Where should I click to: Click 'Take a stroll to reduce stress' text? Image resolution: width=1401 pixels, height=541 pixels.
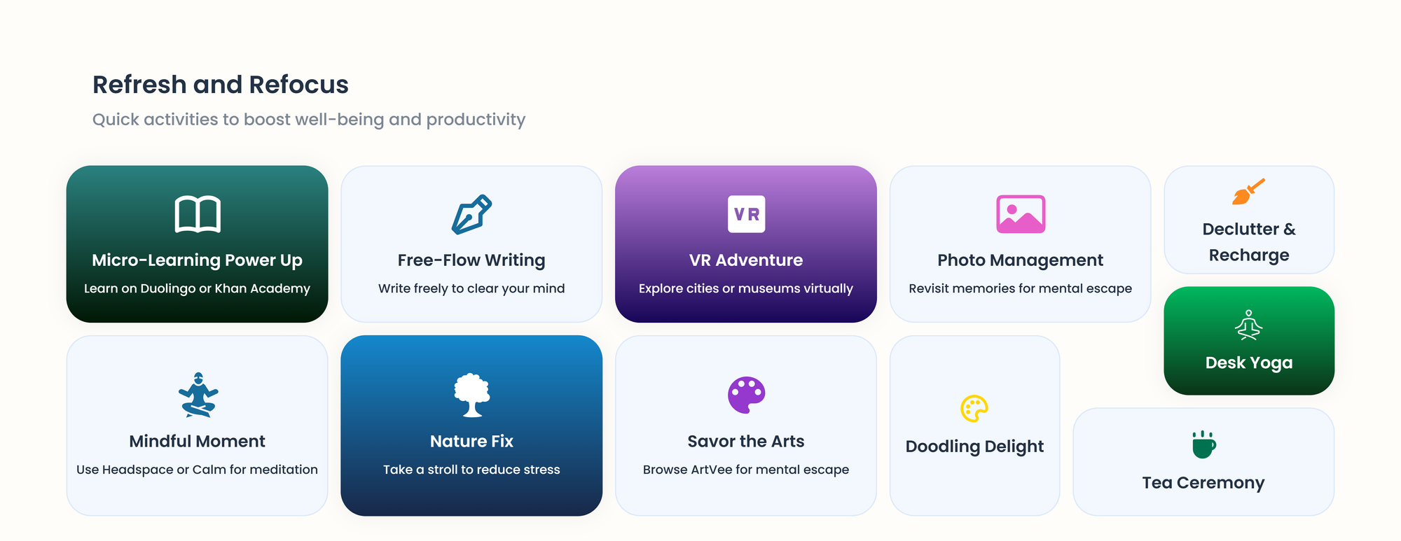471,470
